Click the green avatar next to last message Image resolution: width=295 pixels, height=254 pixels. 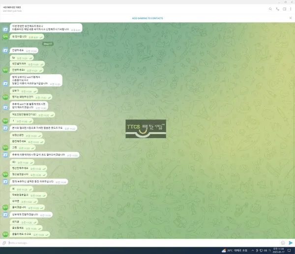point(5,234)
